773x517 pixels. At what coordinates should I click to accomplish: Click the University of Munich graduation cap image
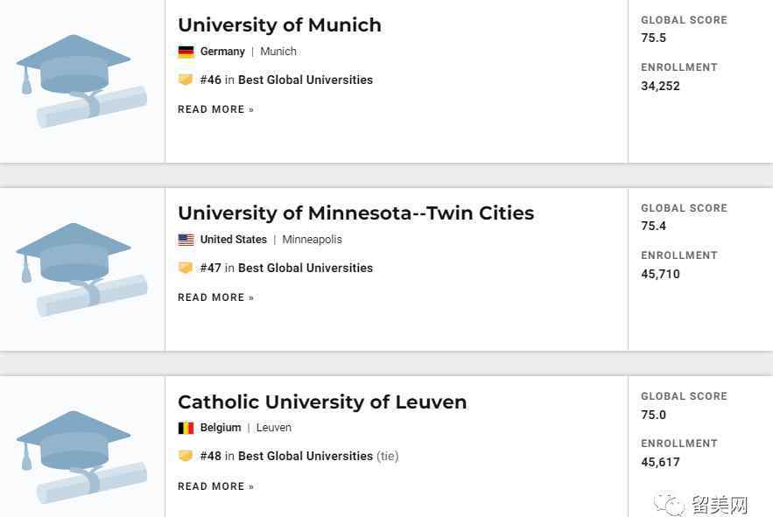pos(81,81)
